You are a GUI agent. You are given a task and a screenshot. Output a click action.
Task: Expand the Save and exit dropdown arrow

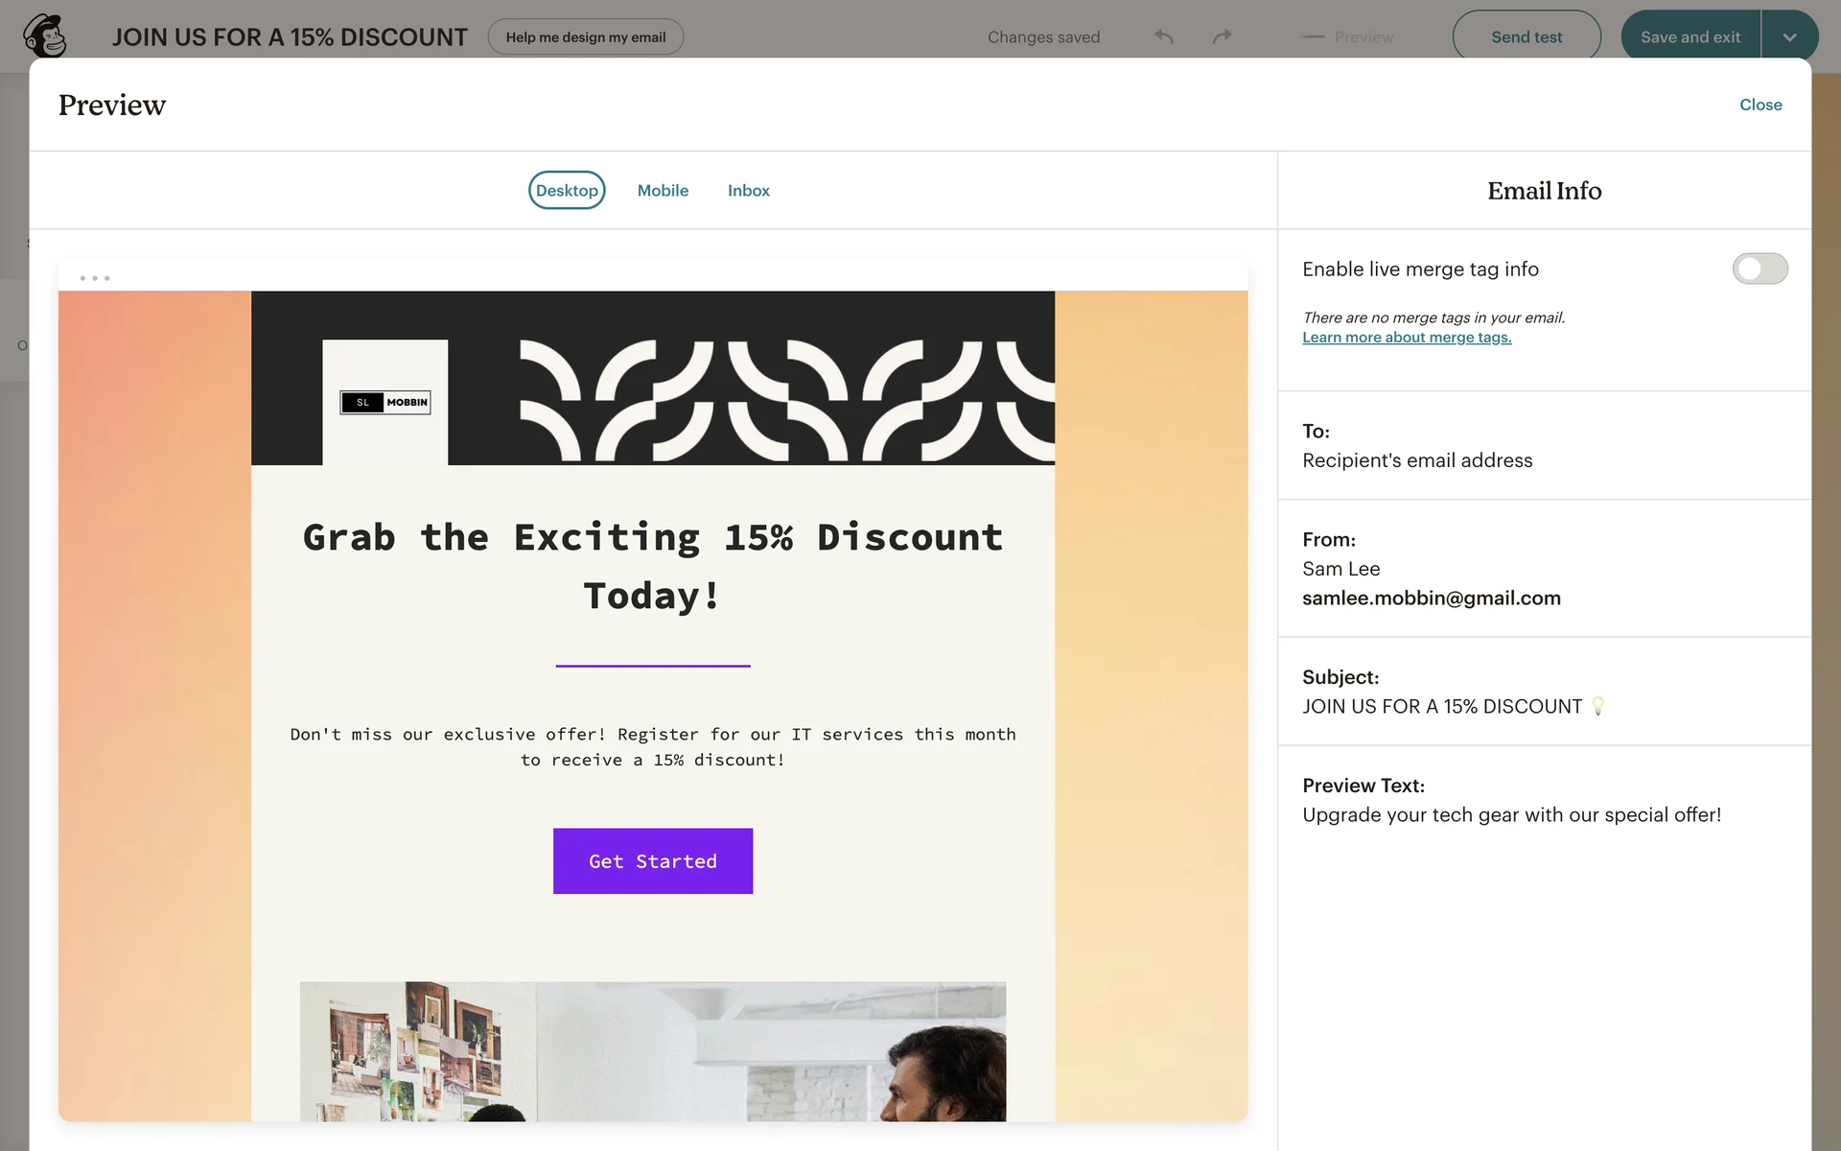(1789, 36)
